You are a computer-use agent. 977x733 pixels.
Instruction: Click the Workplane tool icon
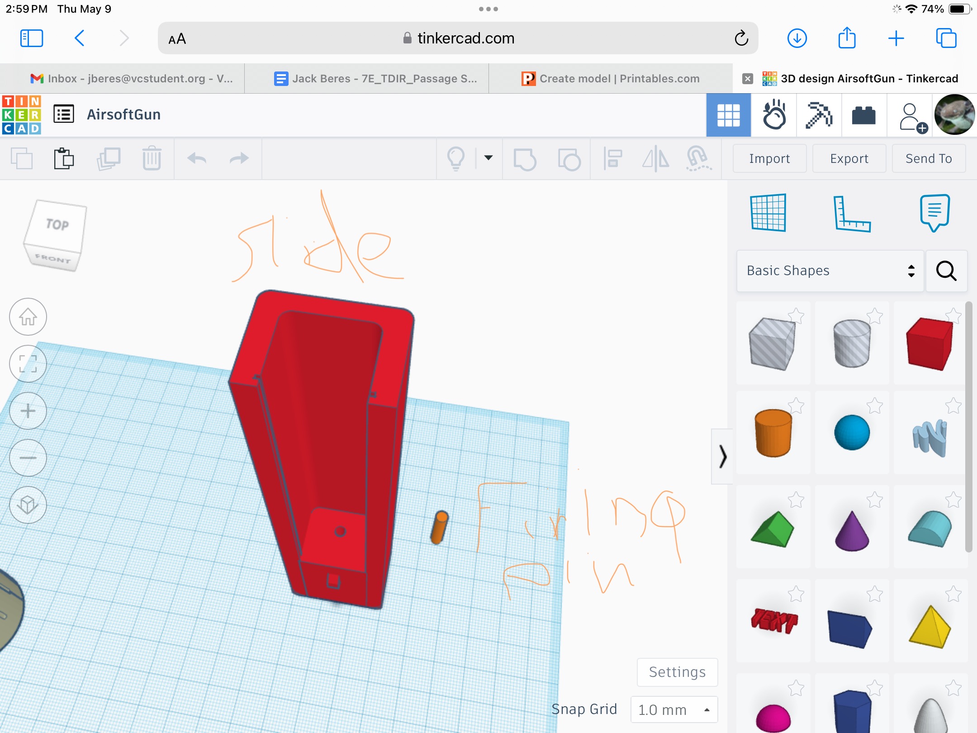[768, 213]
